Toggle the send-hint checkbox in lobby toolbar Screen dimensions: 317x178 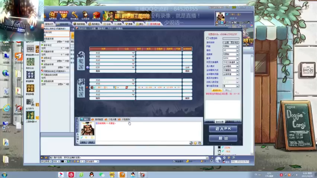coord(174,161)
